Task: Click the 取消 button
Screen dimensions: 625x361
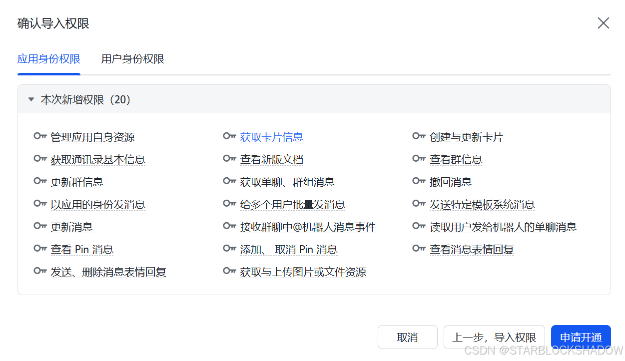Action: (408, 337)
